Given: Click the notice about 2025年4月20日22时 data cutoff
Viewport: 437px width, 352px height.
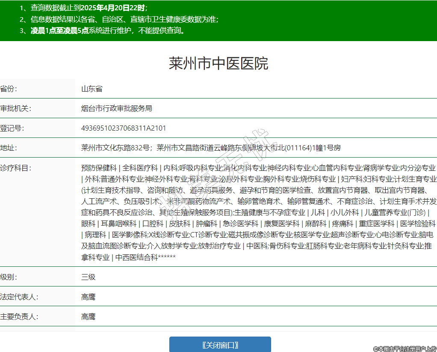Looking at the screenshot, I should pos(89,8).
